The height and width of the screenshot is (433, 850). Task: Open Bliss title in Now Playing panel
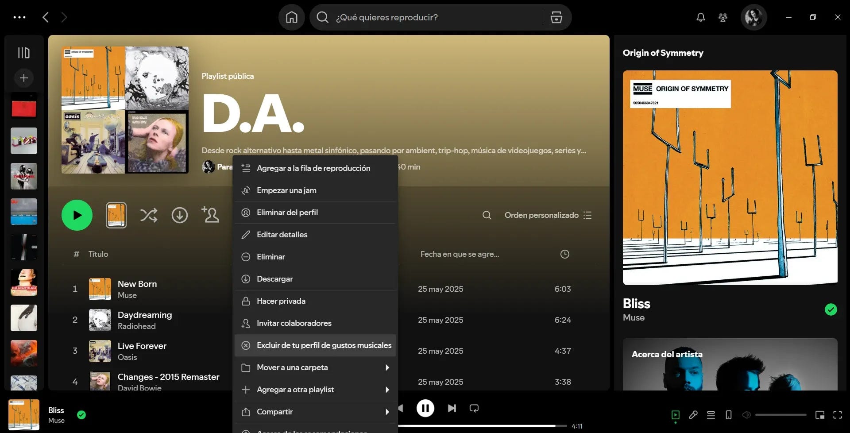(636, 304)
